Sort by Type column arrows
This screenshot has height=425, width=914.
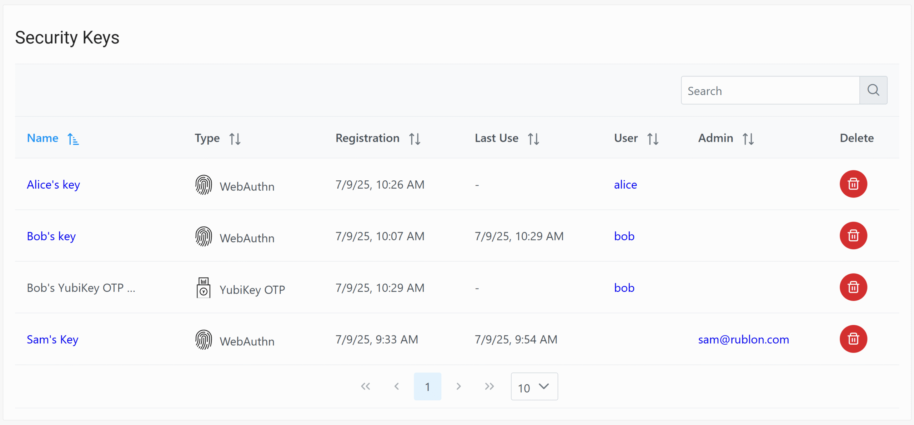(x=235, y=139)
